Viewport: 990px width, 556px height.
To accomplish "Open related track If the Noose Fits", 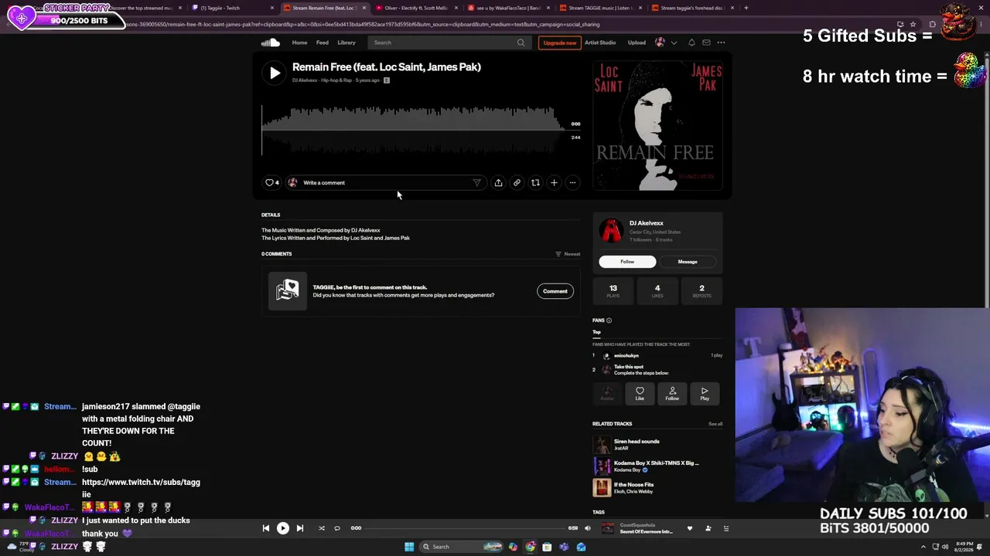I will (633, 485).
